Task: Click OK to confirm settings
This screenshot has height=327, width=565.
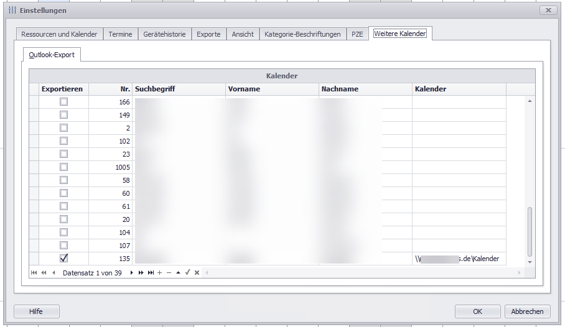Action: pos(477,311)
